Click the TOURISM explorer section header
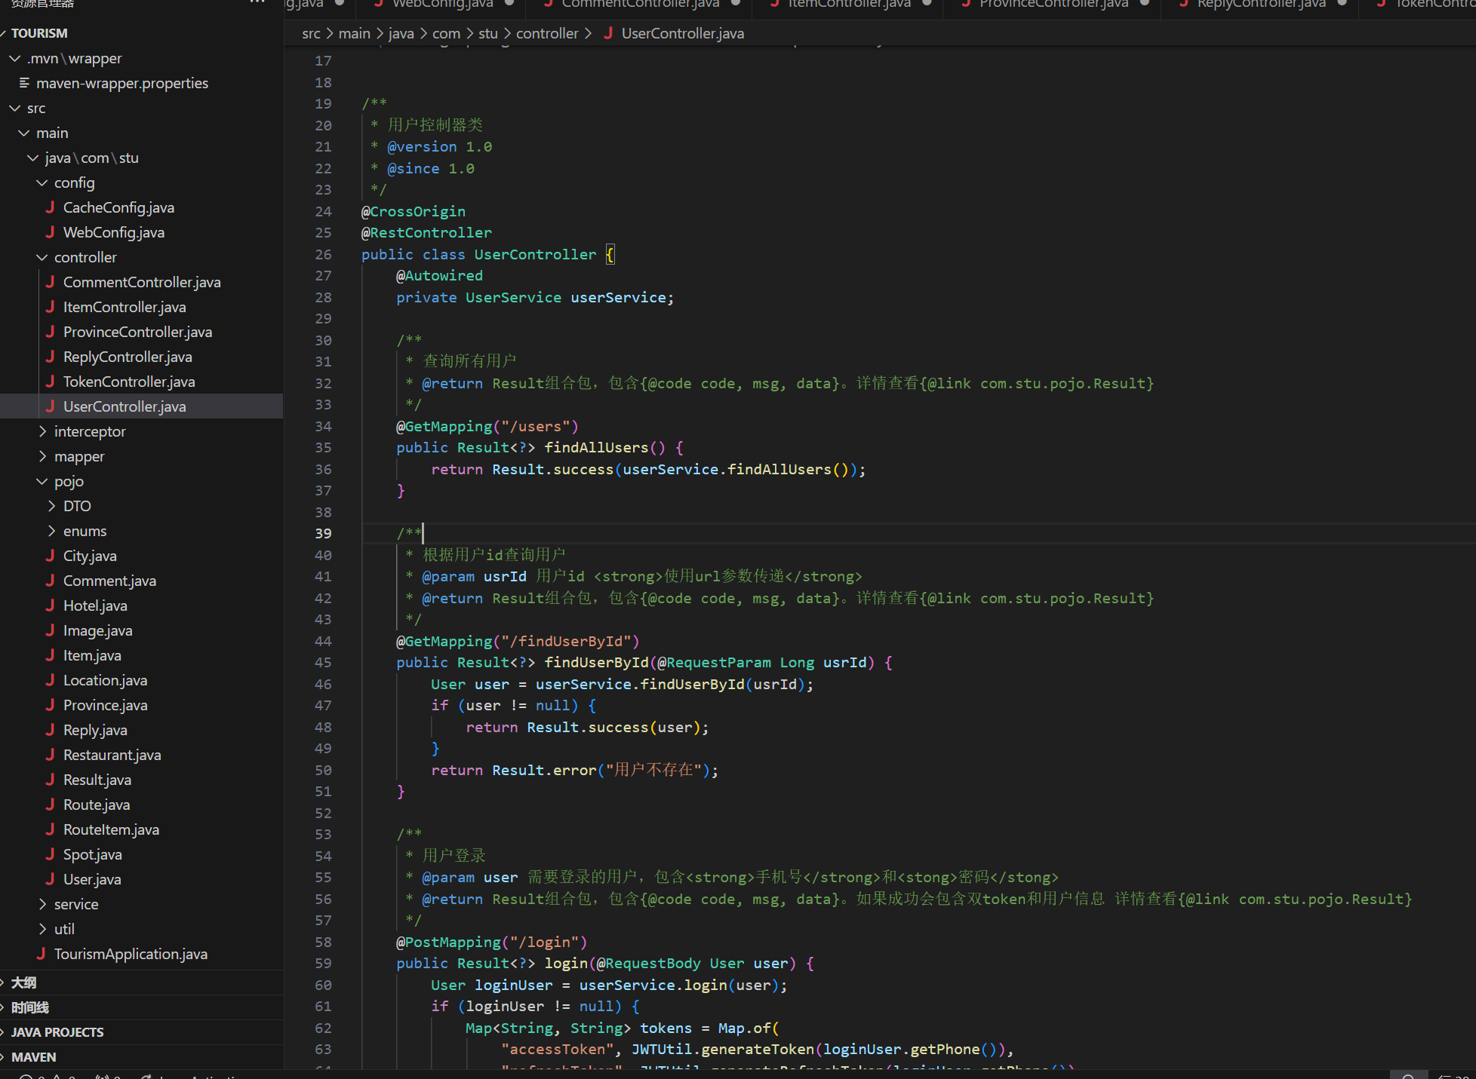 [x=39, y=33]
